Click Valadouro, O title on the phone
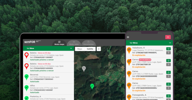The height and width of the screenshot is (100, 192). (x=138, y=48)
